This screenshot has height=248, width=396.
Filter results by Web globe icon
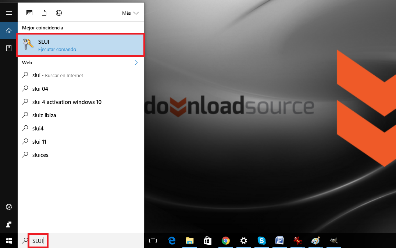(x=59, y=13)
